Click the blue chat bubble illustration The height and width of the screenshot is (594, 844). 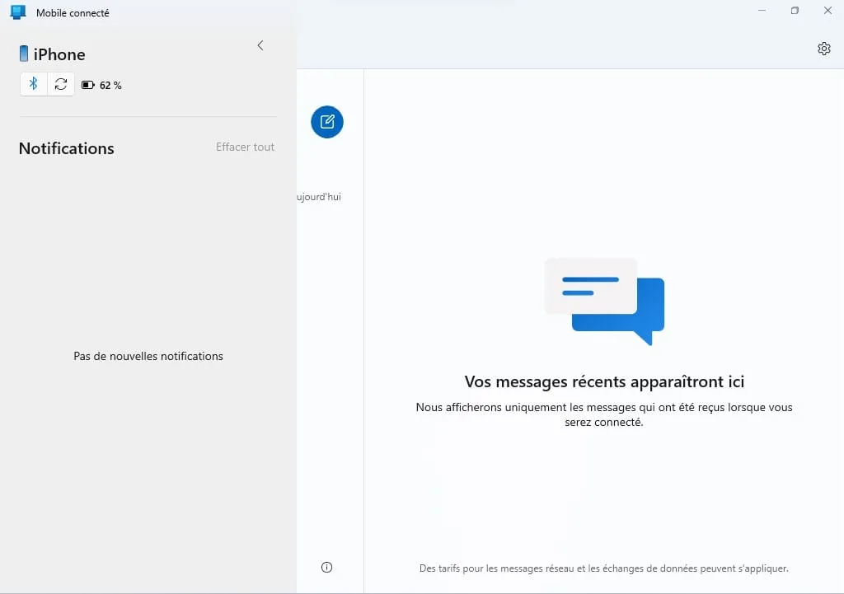(604, 299)
